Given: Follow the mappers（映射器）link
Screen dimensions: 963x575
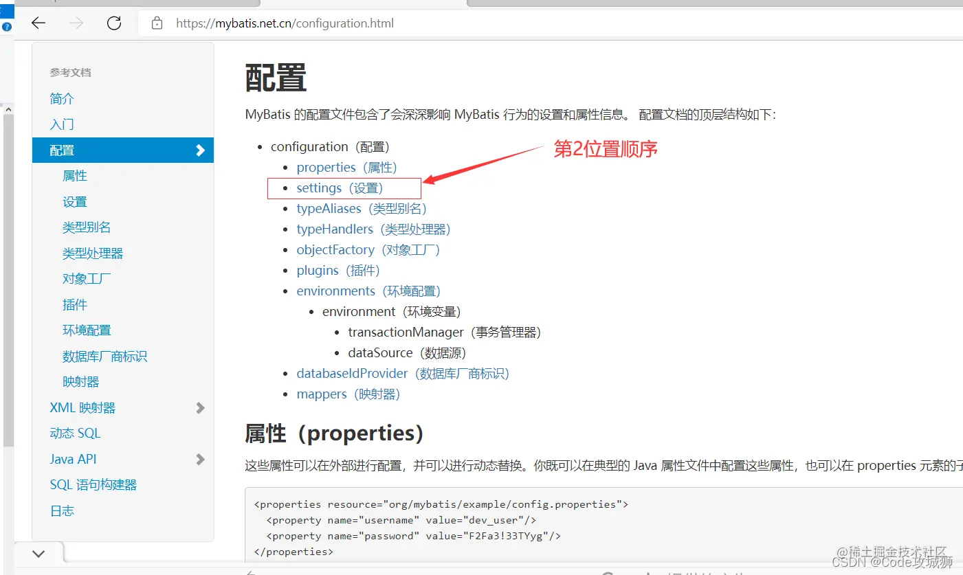Looking at the screenshot, I should pyautogui.click(x=348, y=394).
